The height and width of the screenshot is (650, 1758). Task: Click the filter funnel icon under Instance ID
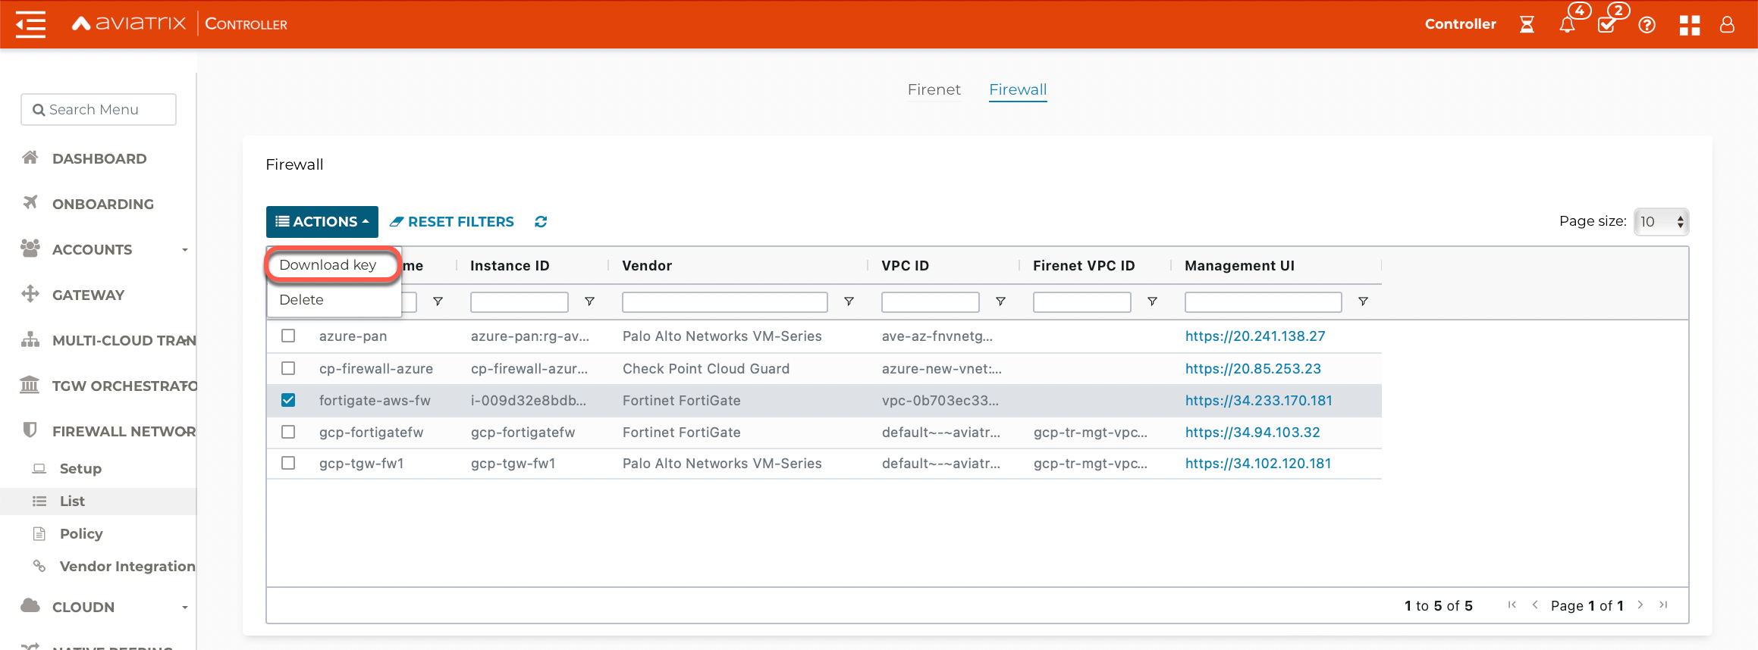[589, 302]
